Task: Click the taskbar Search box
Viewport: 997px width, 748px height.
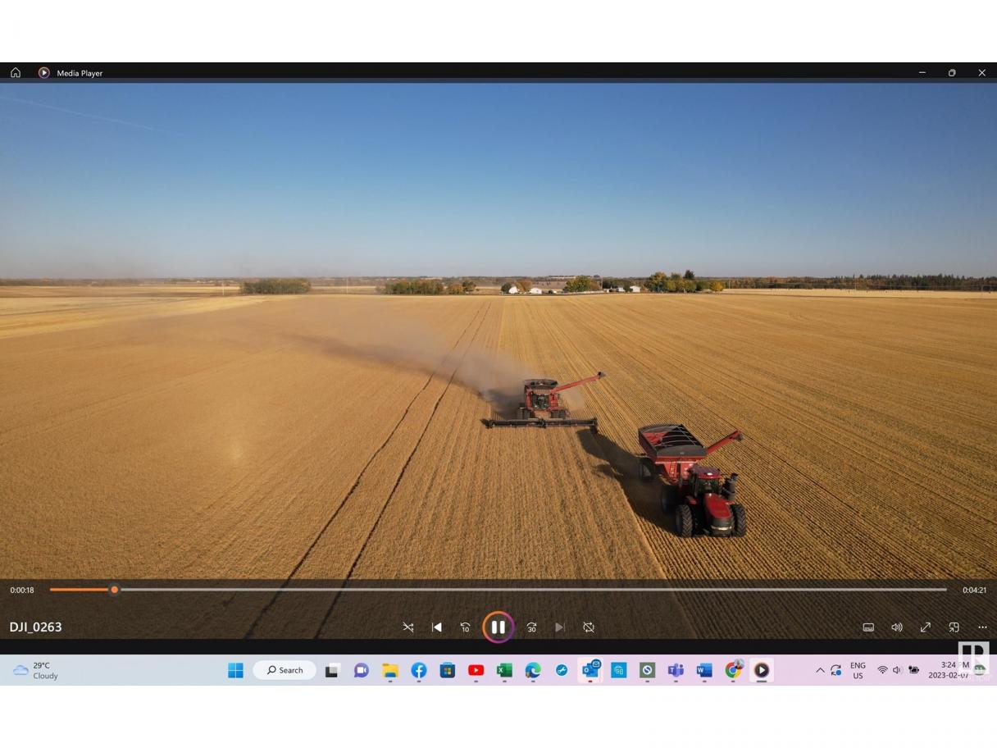Action: [x=285, y=671]
